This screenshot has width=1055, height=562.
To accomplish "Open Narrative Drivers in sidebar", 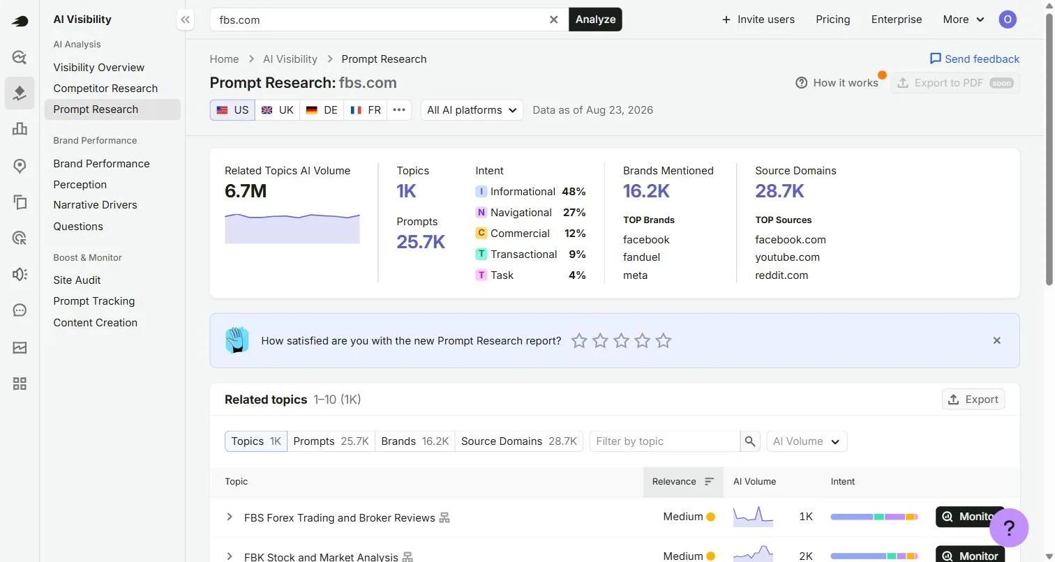I will click(x=95, y=204).
